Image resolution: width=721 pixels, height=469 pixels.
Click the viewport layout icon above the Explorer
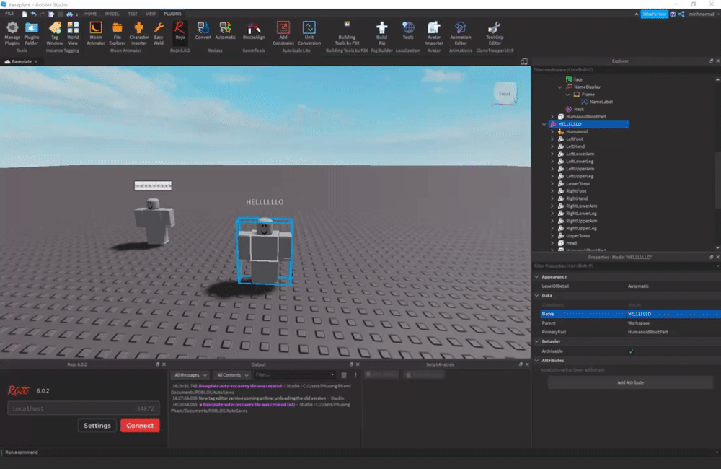[523, 61]
